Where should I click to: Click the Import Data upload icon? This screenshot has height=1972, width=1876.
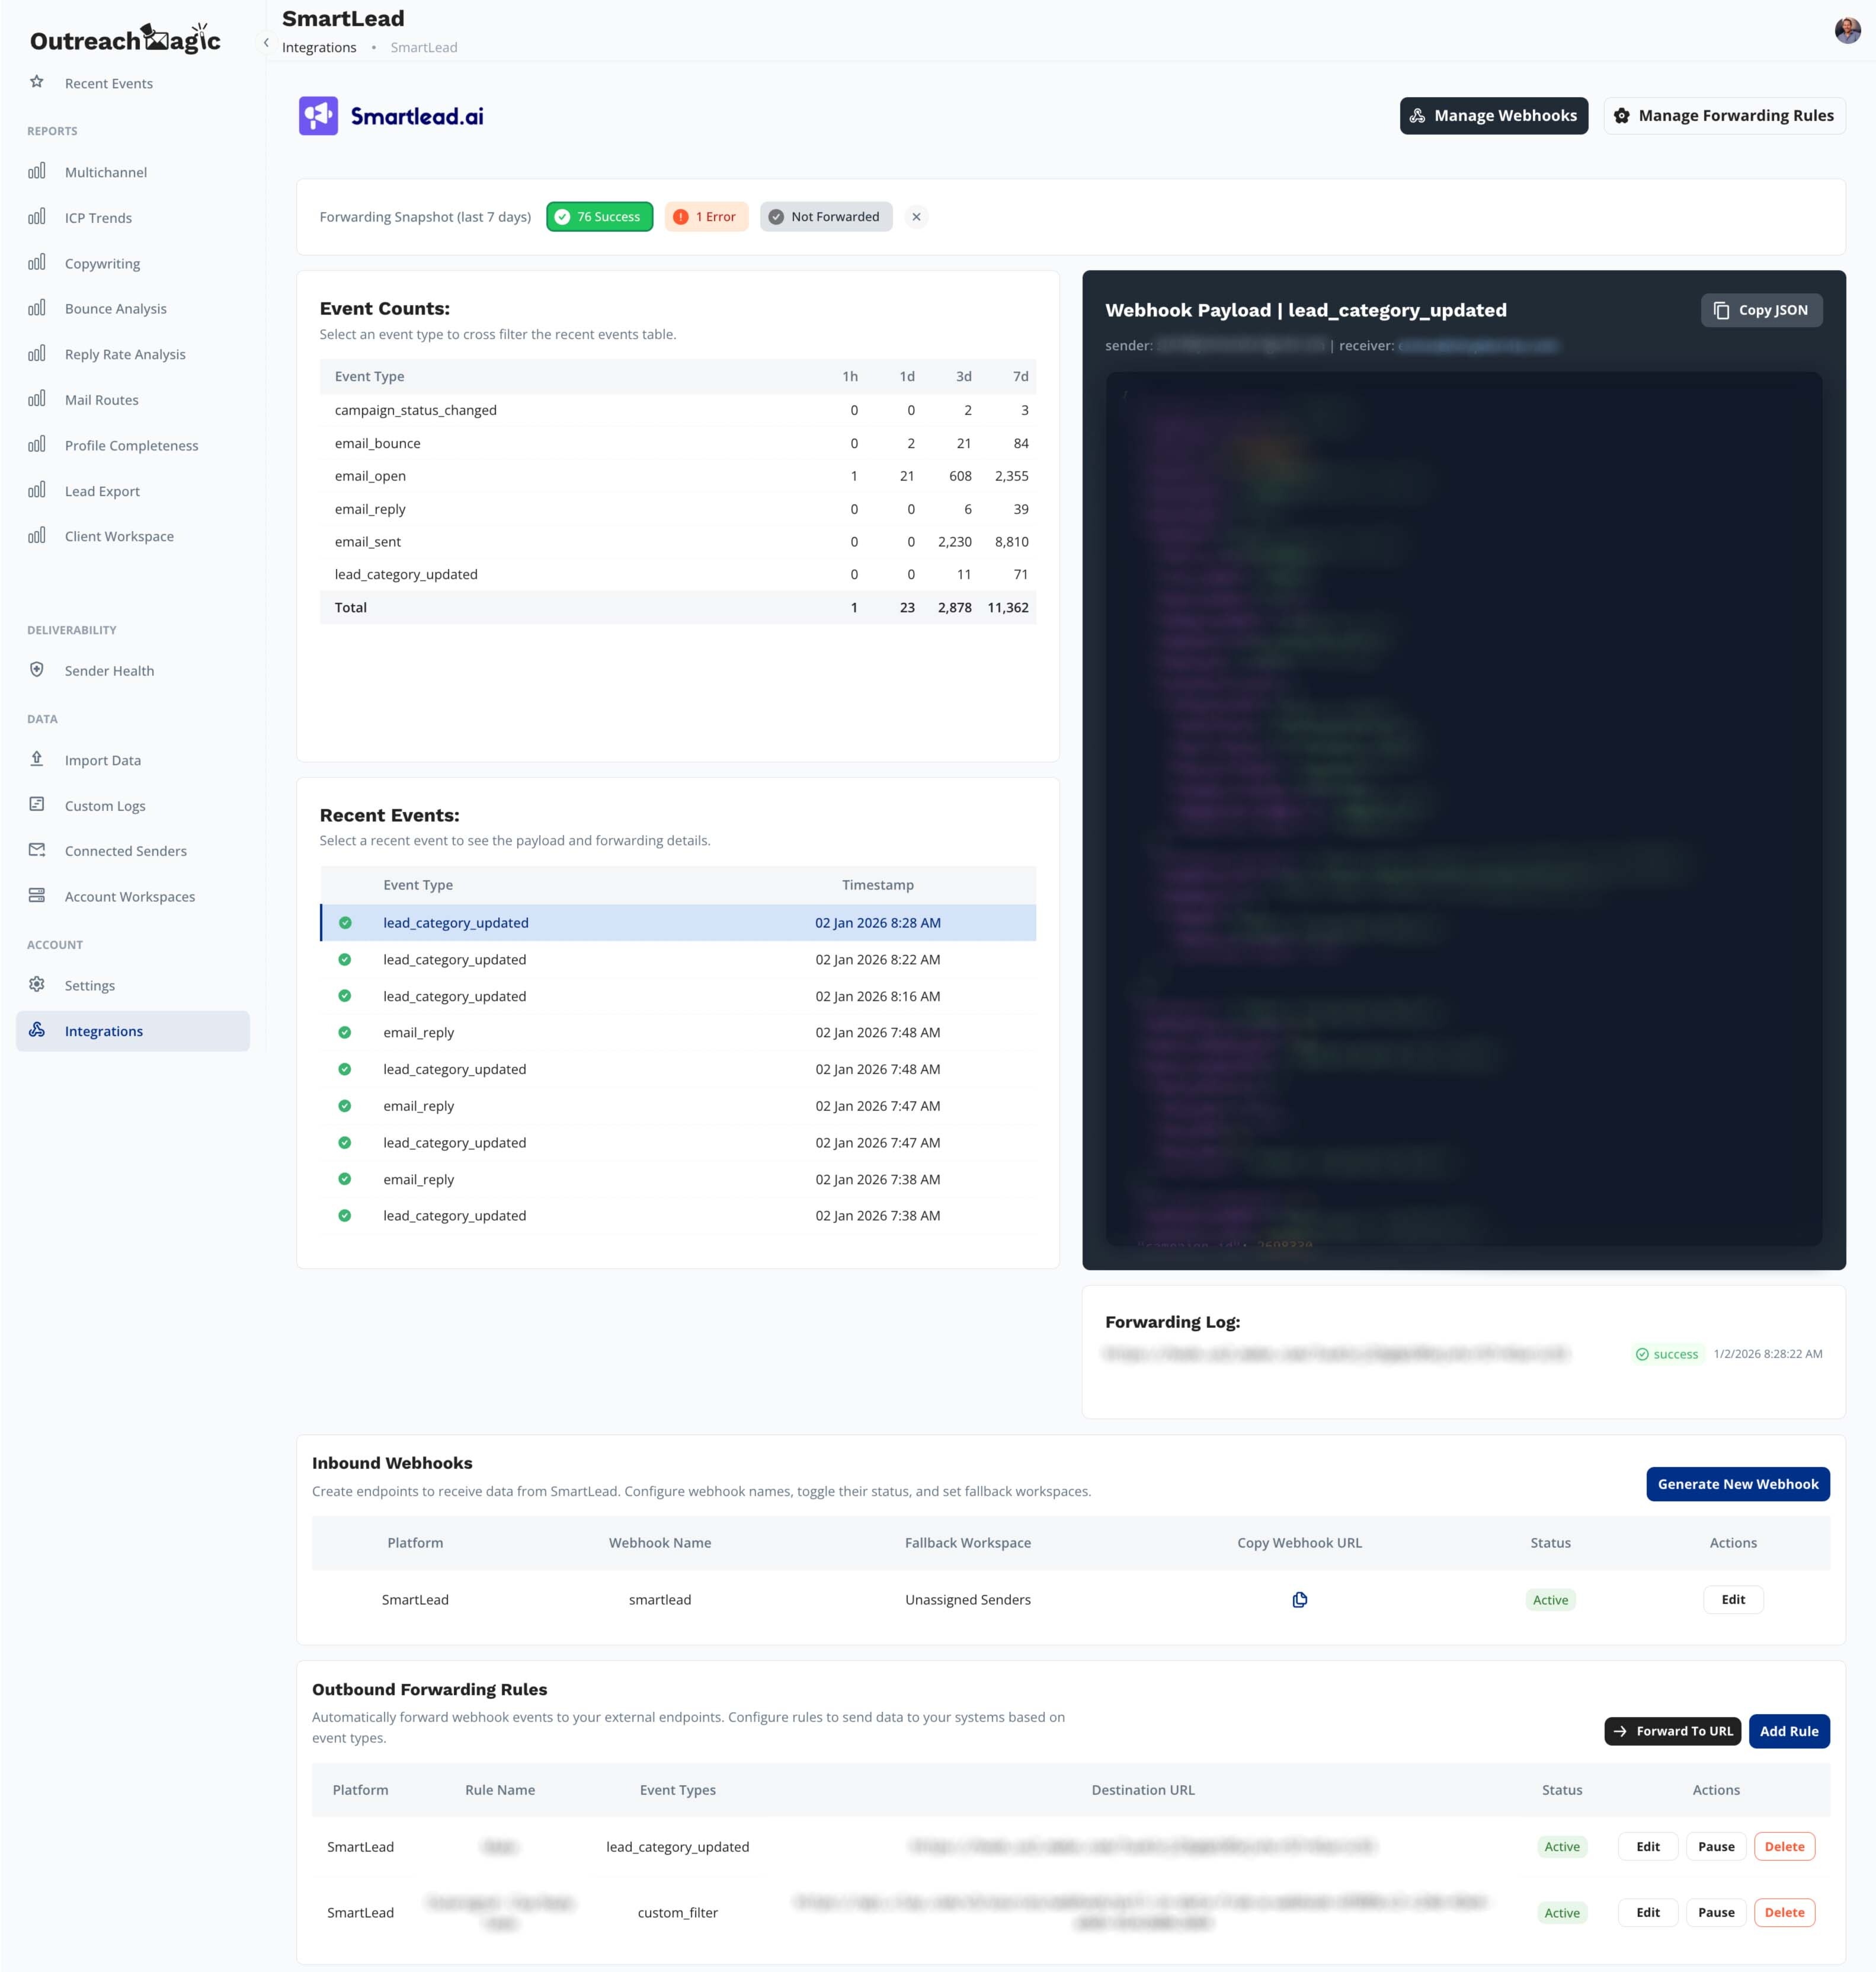[37, 759]
